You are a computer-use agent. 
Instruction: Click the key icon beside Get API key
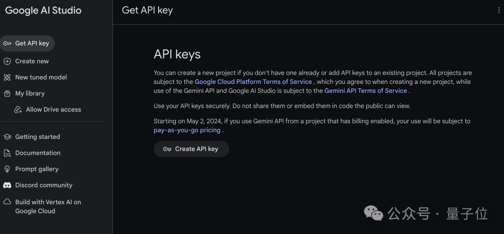(7, 43)
